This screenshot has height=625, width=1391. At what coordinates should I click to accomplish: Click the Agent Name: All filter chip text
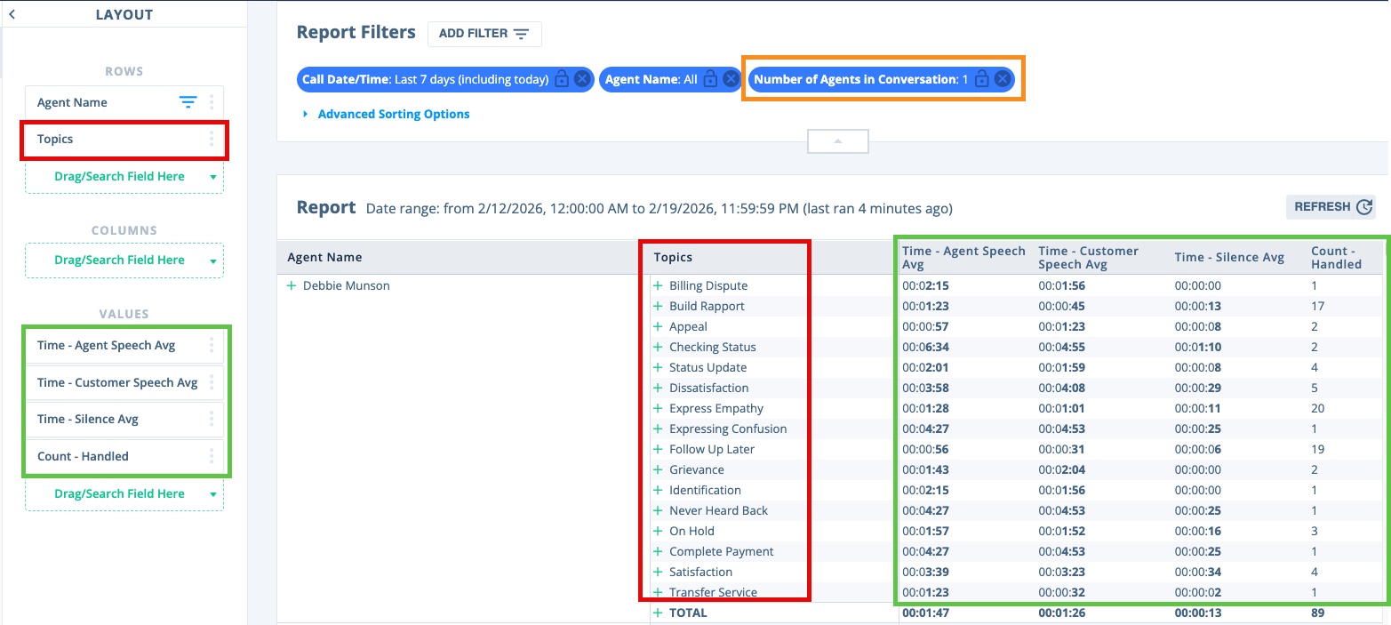tap(651, 79)
